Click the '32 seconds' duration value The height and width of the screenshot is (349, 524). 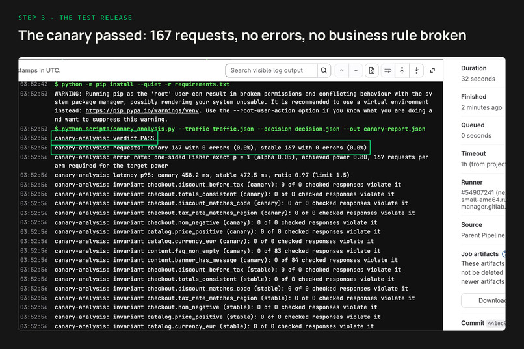coord(478,79)
